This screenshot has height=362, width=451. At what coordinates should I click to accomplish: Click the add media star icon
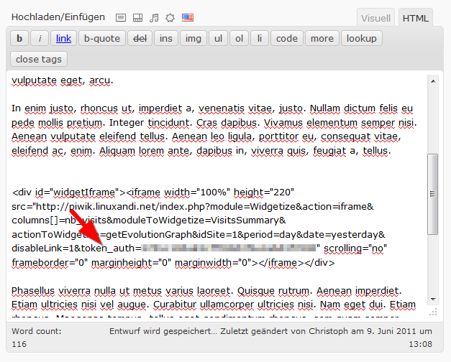[170, 17]
